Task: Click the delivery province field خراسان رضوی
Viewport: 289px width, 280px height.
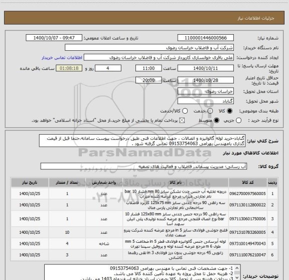Action: pyautogui.click(x=206, y=91)
